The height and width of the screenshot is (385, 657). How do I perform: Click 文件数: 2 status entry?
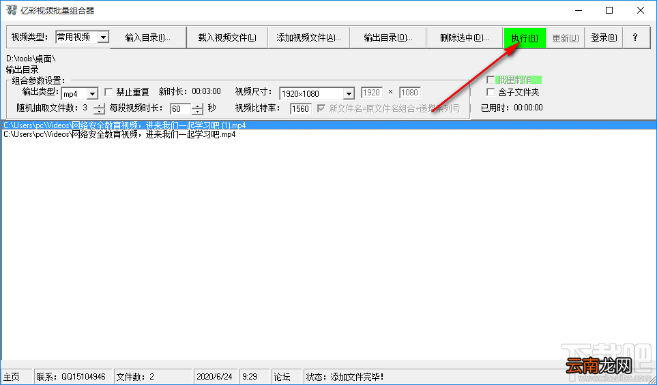coord(135,377)
